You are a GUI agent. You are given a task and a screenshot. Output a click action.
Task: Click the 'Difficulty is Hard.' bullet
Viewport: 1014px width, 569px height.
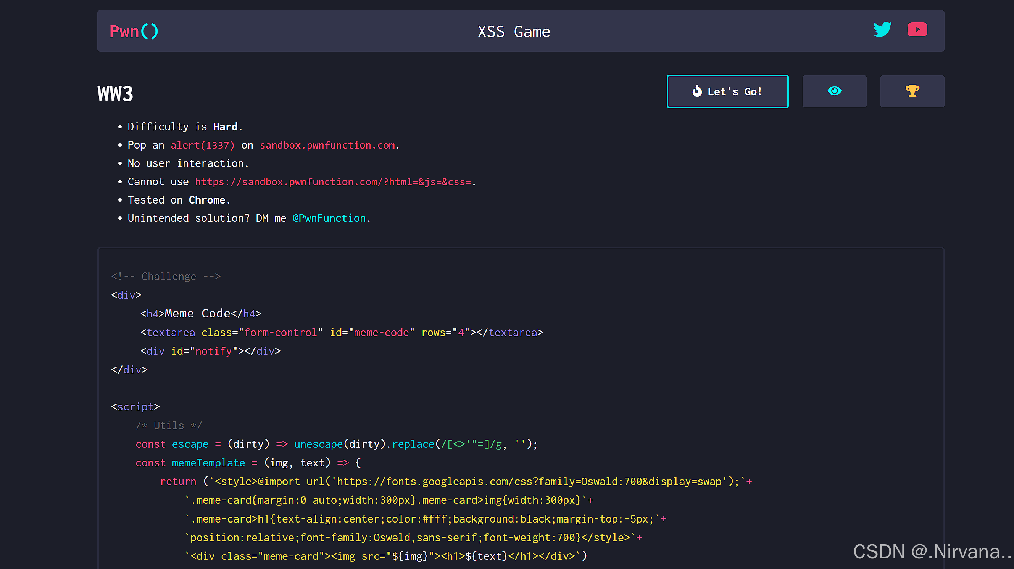click(x=185, y=127)
